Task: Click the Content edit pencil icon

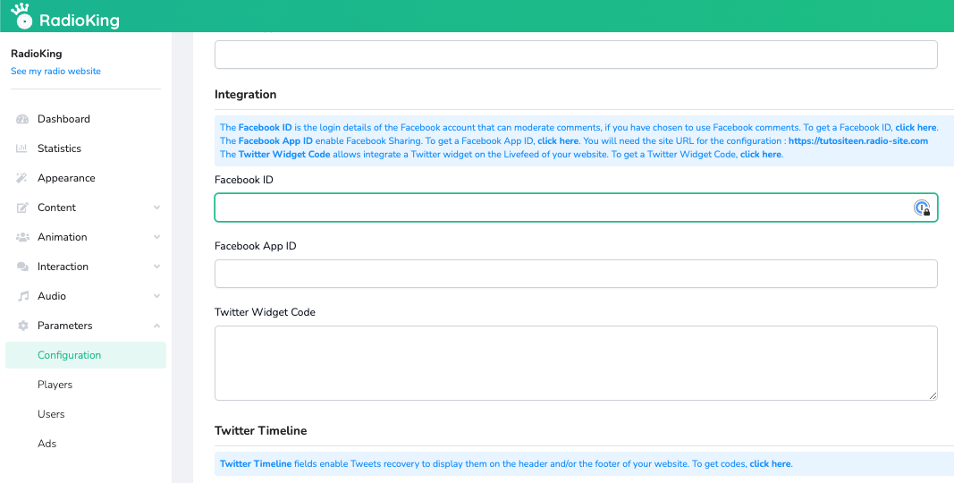Action: pyautogui.click(x=22, y=208)
